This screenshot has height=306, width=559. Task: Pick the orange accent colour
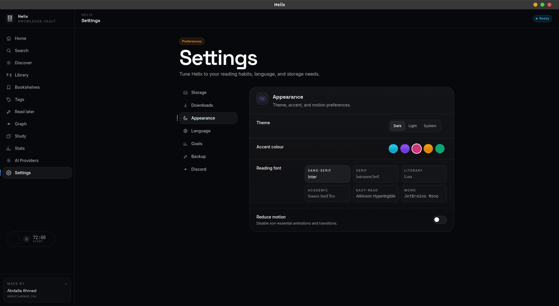428,149
